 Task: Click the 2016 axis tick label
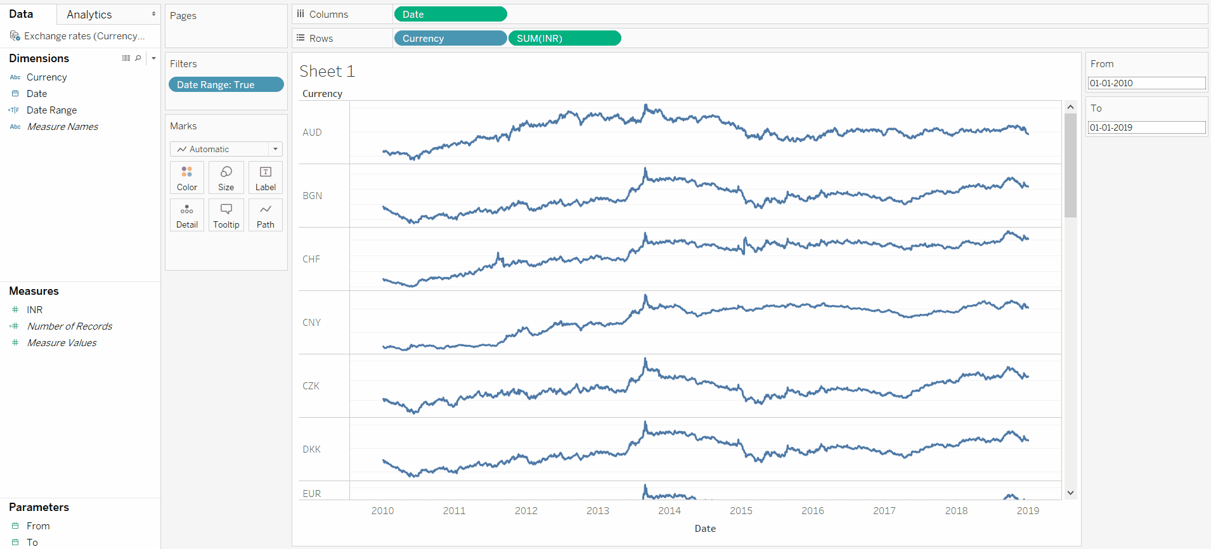pos(813,511)
